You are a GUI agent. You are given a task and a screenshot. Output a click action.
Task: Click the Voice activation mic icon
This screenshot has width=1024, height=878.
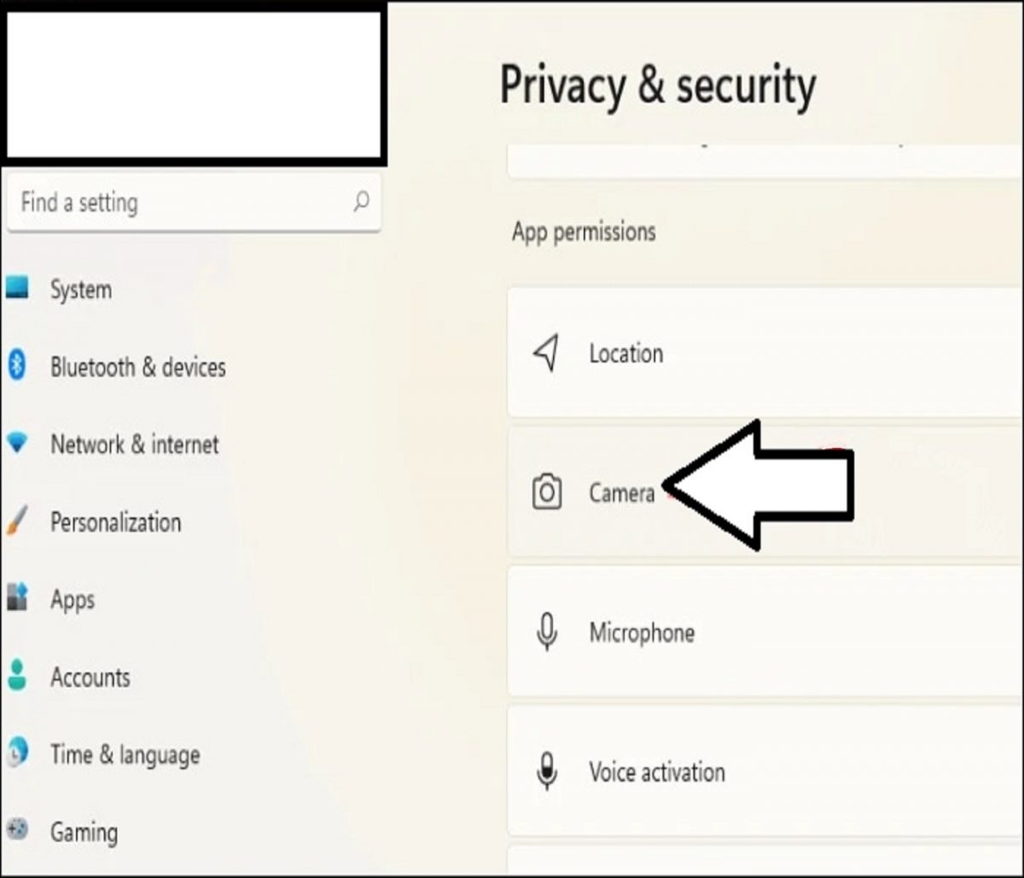[x=546, y=772]
